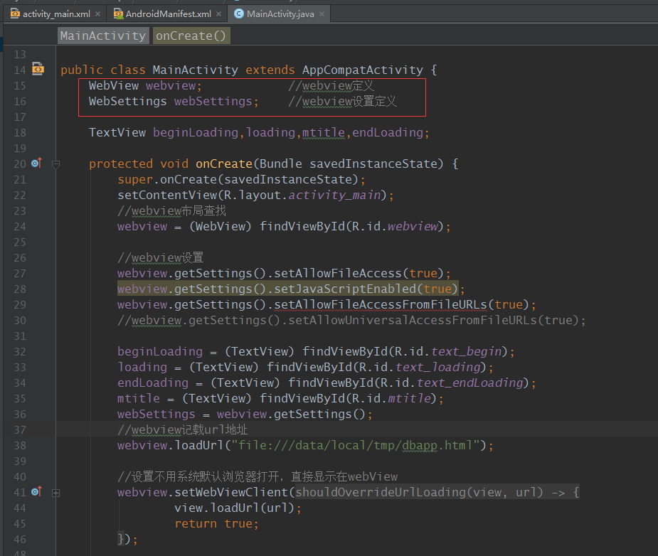The height and width of the screenshot is (556, 658).
Task: Click the related-layout gutter icon at line 14
Action: [x=38, y=69]
